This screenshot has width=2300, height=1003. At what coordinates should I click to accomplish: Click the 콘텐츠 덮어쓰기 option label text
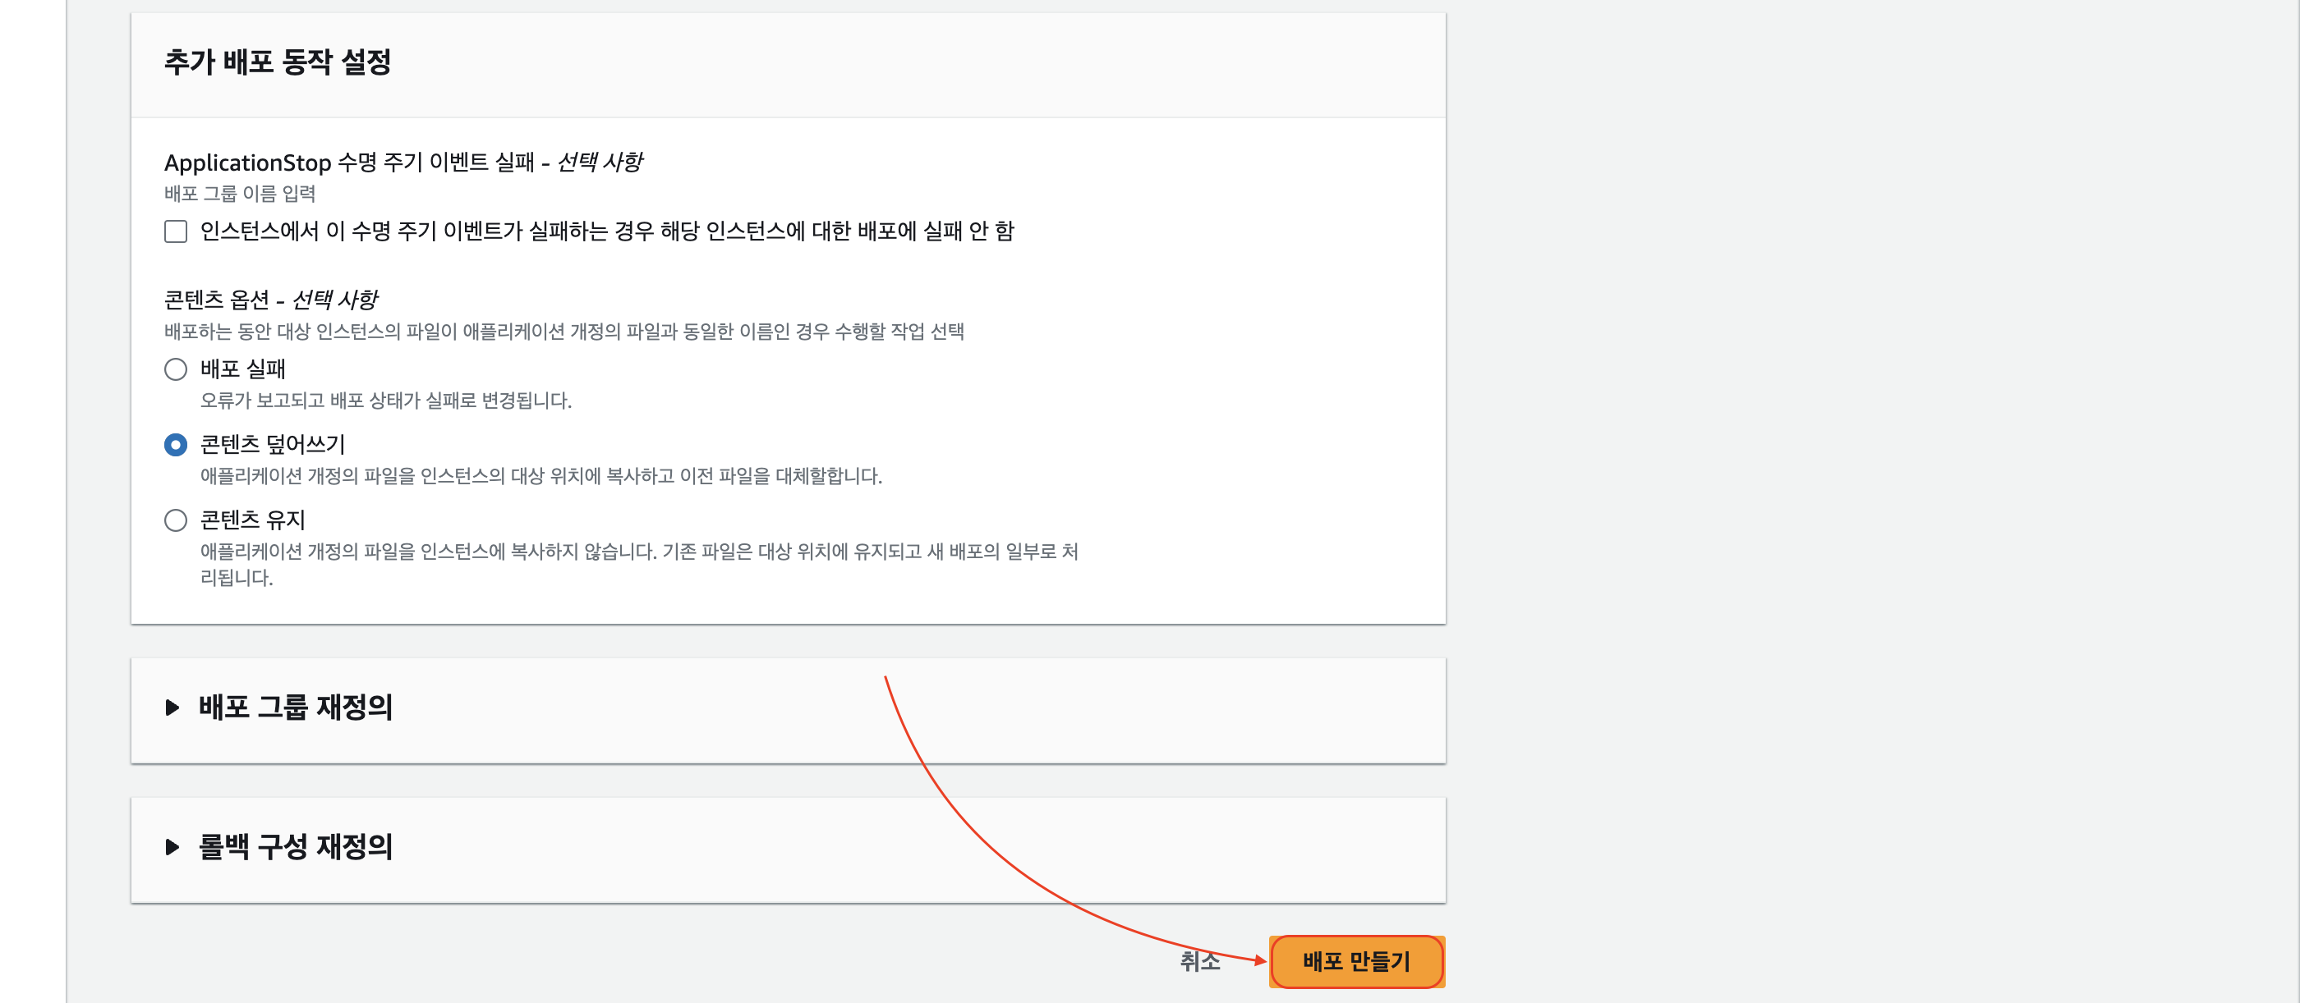[273, 444]
